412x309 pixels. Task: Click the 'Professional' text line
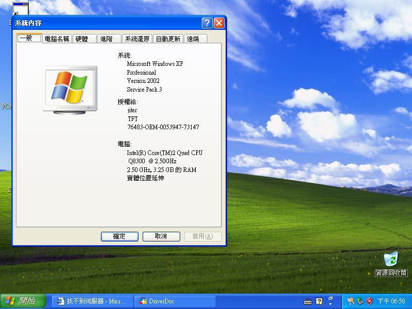pos(141,73)
